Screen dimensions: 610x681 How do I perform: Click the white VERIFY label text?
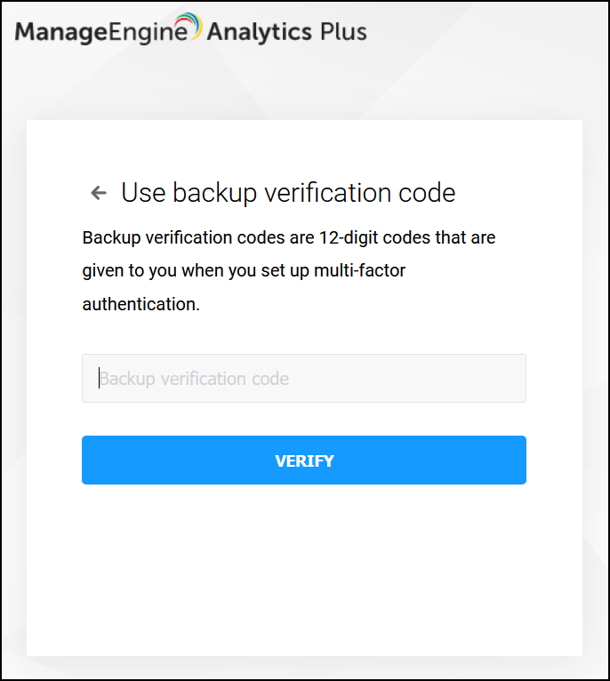coord(304,461)
